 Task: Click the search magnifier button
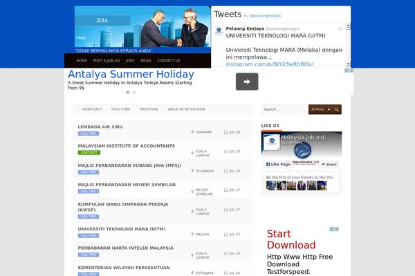336,109
